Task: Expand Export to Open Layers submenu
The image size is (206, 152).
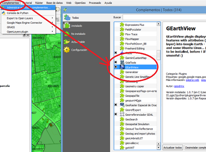Action: (28, 18)
